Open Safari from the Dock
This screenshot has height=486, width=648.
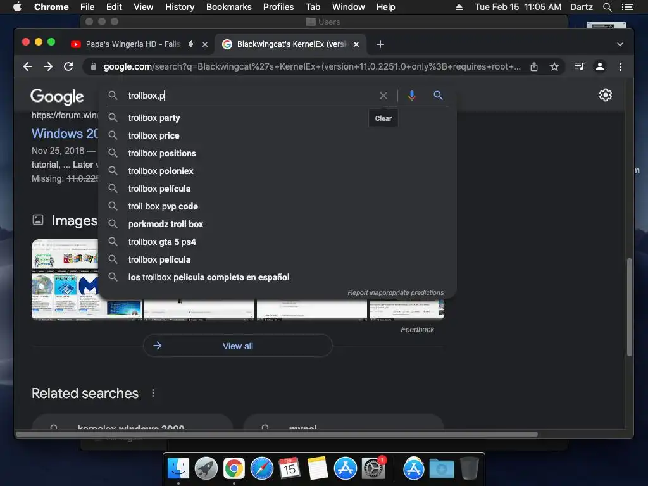coord(261,469)
